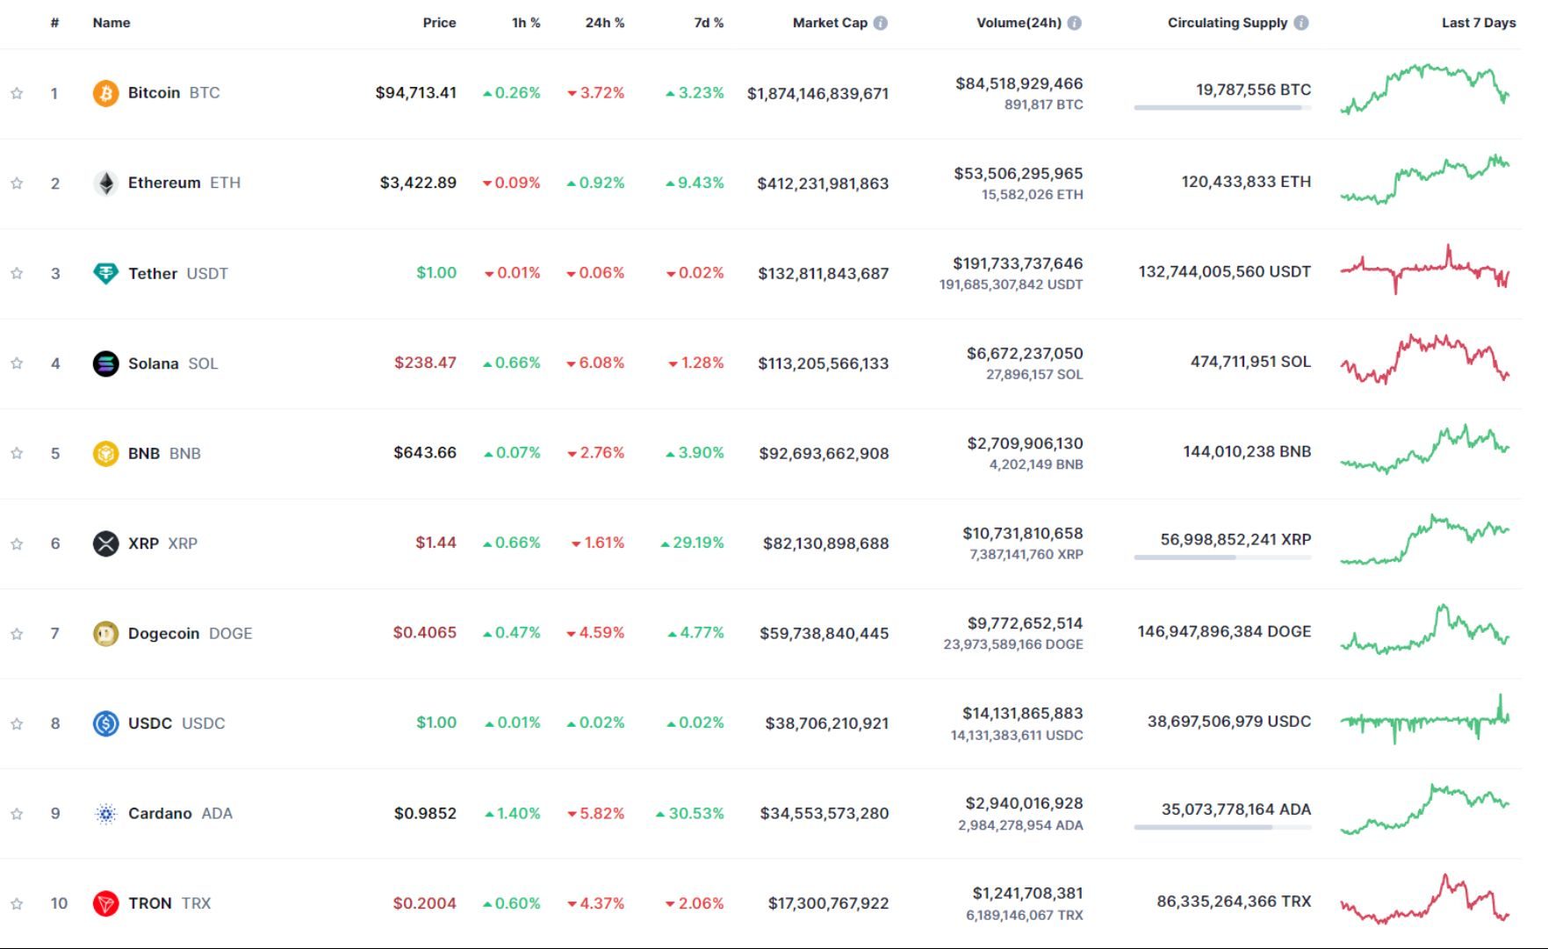
Task: Add Bitcoin to watchlist via star
Action: tap(16, 92)
